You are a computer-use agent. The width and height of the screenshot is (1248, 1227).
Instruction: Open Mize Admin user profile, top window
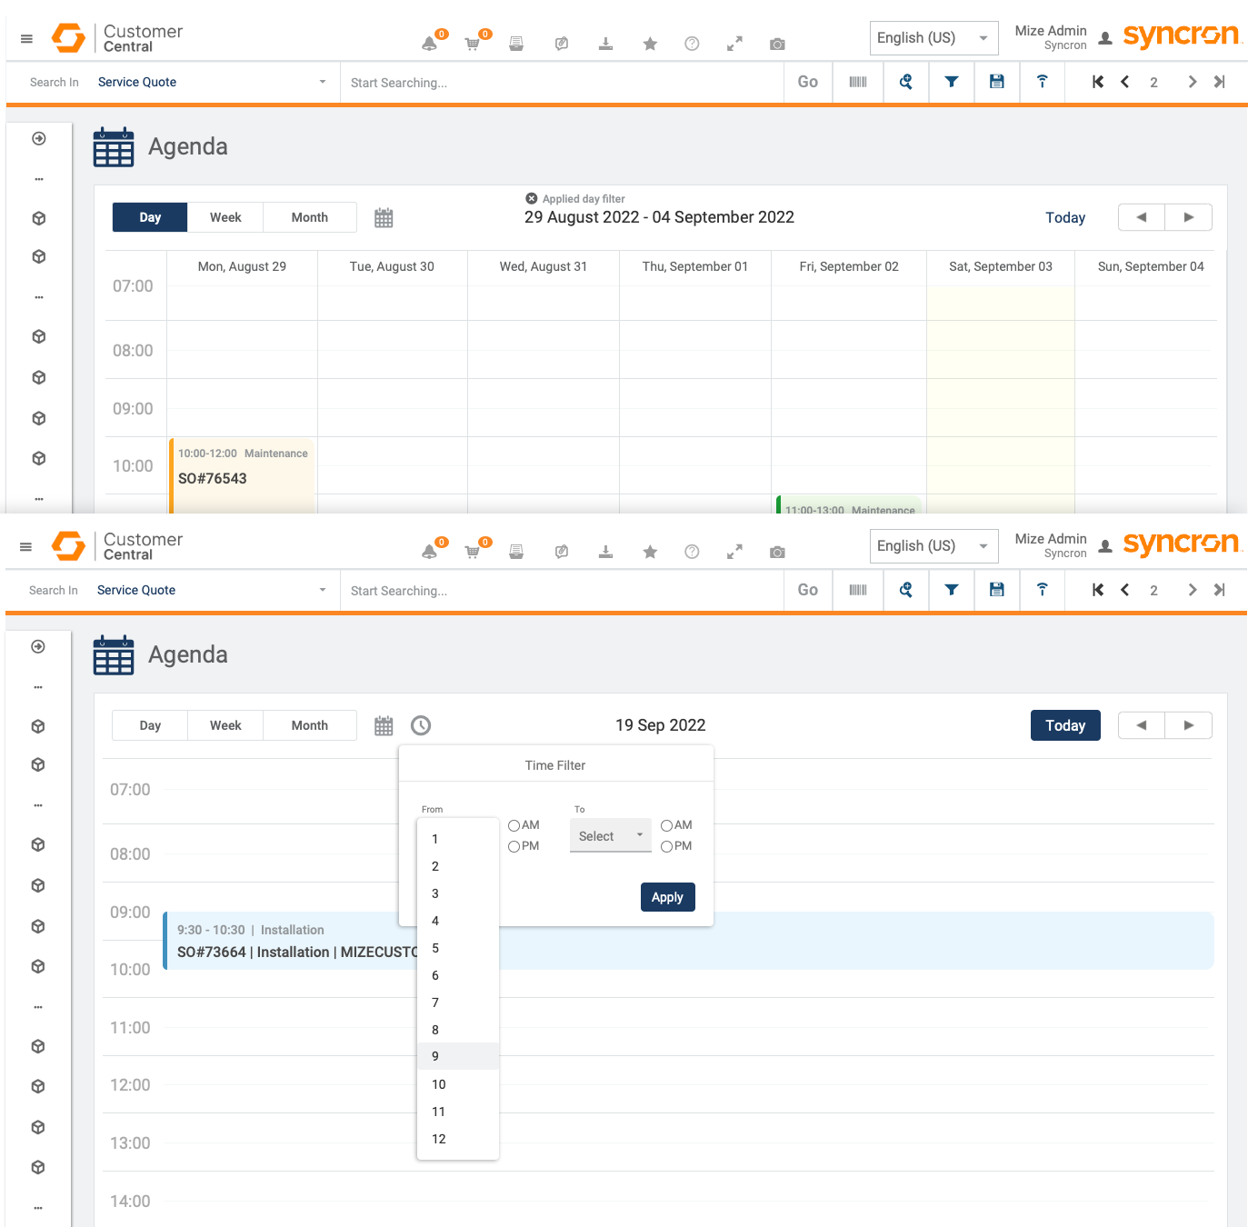(1063, 37)
